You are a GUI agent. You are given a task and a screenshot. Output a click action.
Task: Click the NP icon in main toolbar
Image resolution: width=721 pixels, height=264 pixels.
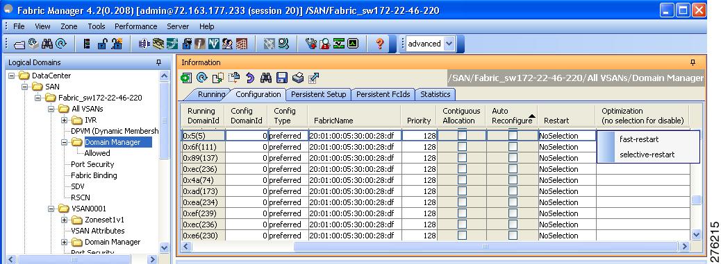click(213, 44)
